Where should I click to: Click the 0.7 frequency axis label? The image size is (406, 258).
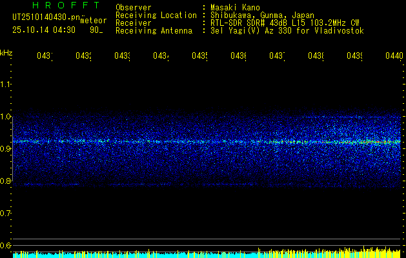click(5, 213)
